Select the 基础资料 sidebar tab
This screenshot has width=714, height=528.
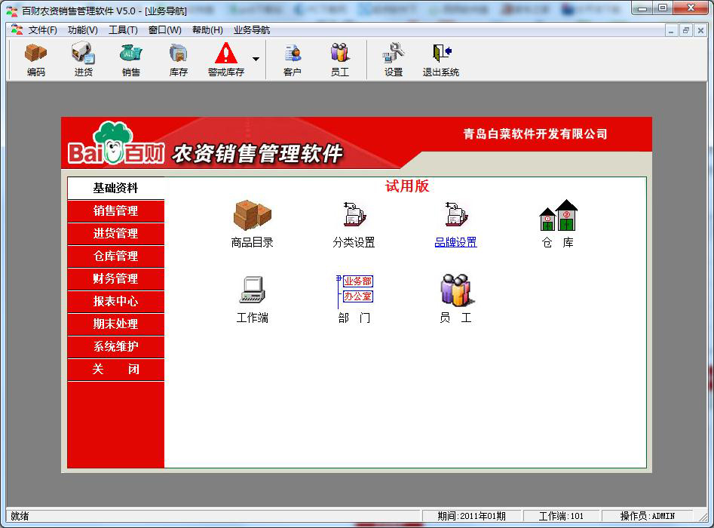click(115, 188)
